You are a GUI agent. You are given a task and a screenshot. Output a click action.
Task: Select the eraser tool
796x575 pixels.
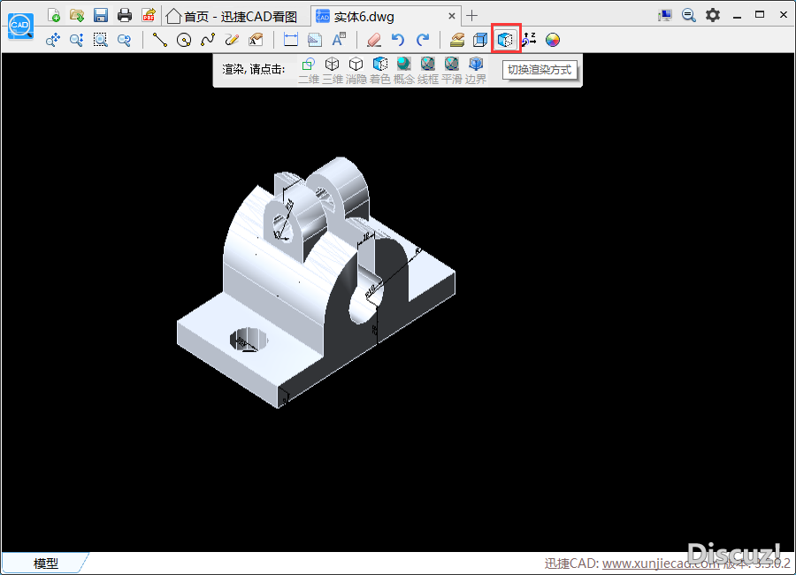coord(372,39)
